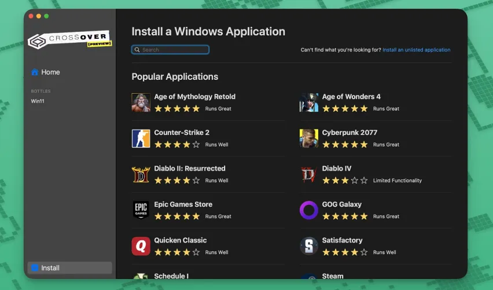Click the Cyberpunk 2077 star rating
The height and width of the screenshot is (290, 493).
pyautogui.click(x=345, y=144)
